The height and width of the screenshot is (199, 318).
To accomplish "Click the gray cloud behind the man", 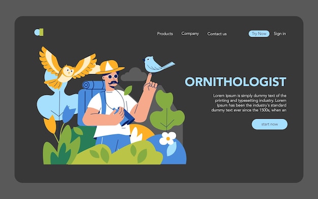I will coord(134,75).
